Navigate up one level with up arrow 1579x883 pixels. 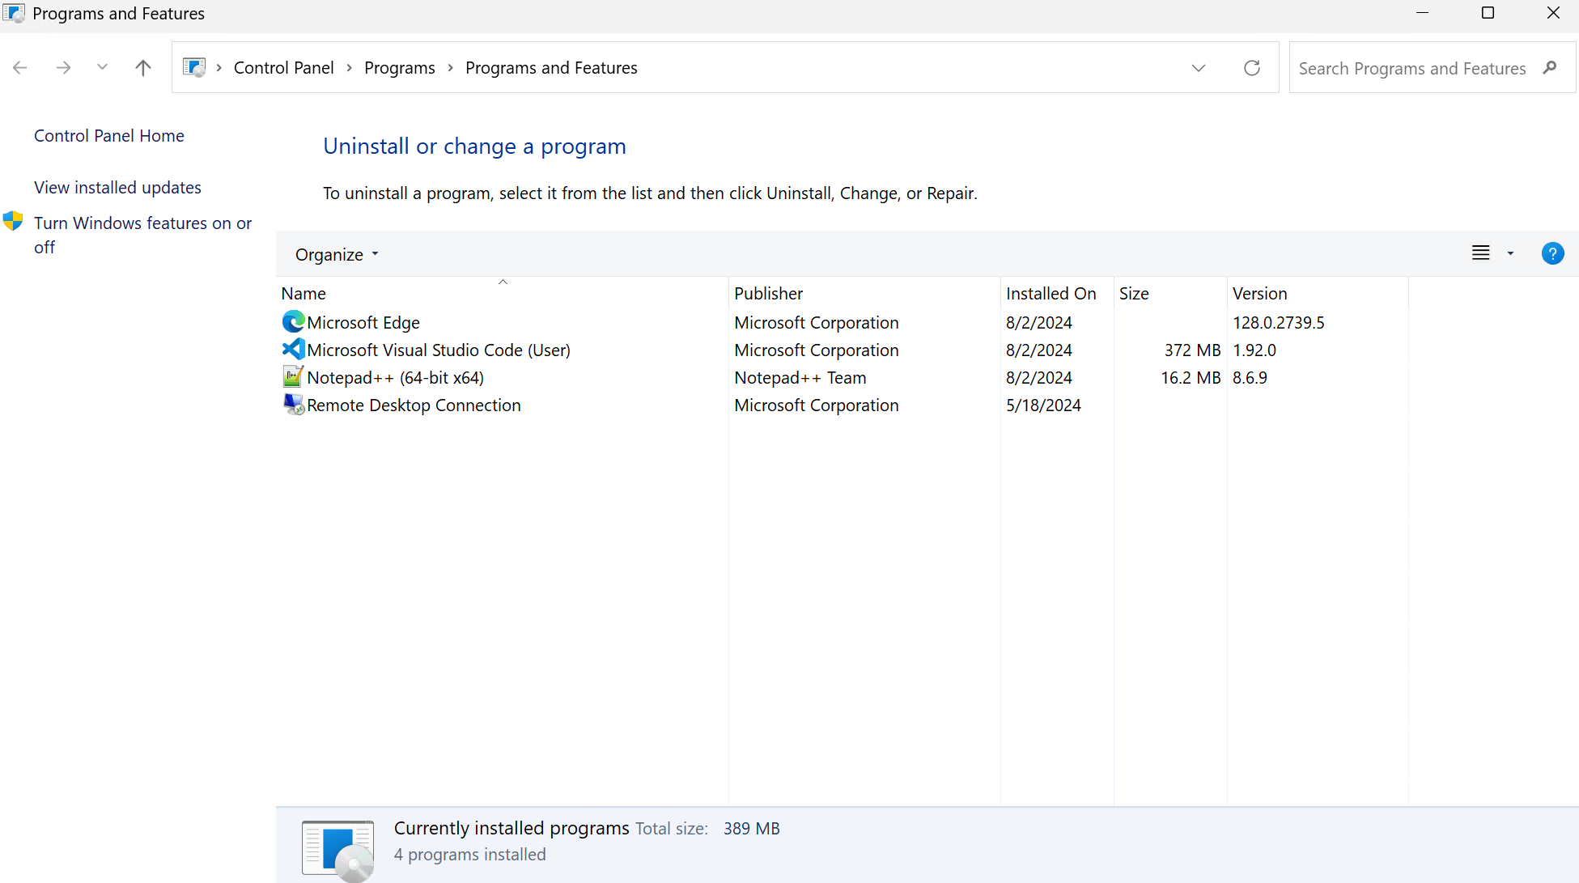pyautogui.click(x=143, y=68)
